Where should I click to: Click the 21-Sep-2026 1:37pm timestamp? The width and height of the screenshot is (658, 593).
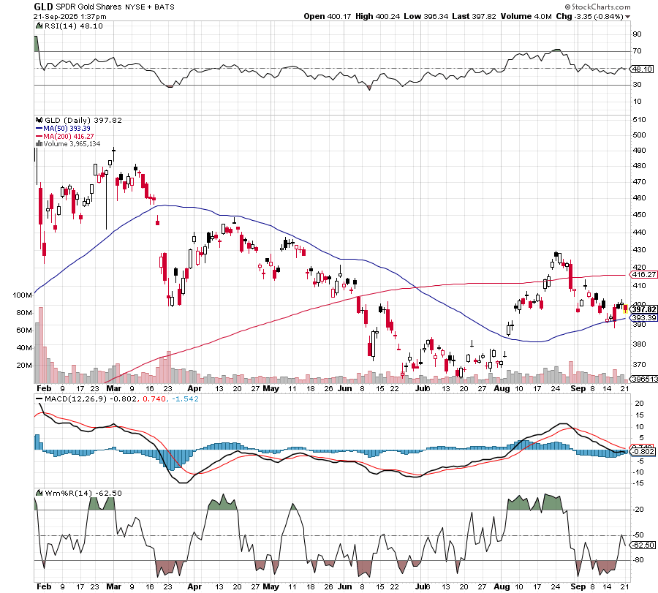(x=69, y=17)
